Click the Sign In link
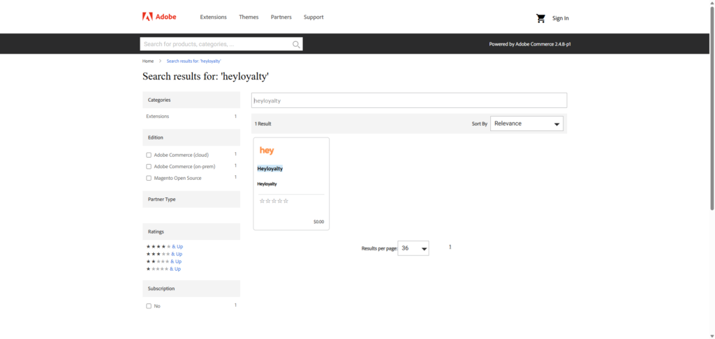 (x=560, y=18)
